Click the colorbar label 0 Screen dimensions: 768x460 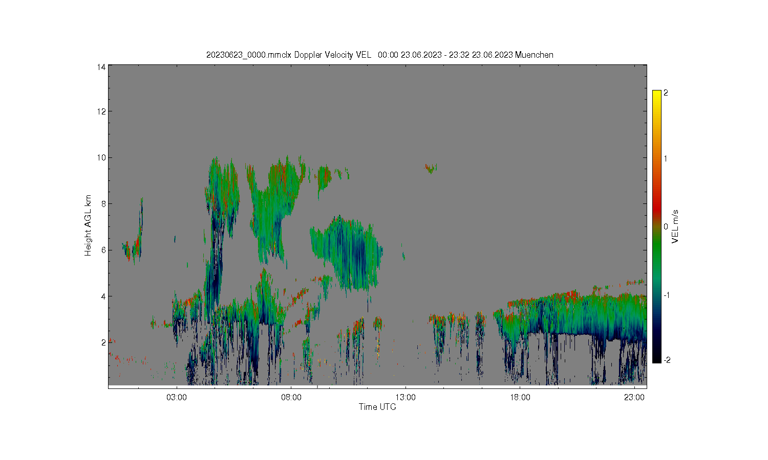point(666,227)
